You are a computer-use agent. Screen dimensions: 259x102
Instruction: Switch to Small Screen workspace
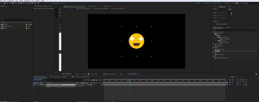pyautogui.click(x=217, y=3)
